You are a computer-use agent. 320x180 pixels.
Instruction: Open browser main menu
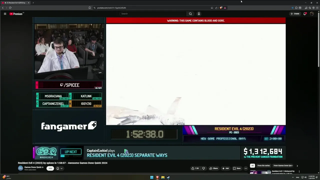[x=317, y=8]
